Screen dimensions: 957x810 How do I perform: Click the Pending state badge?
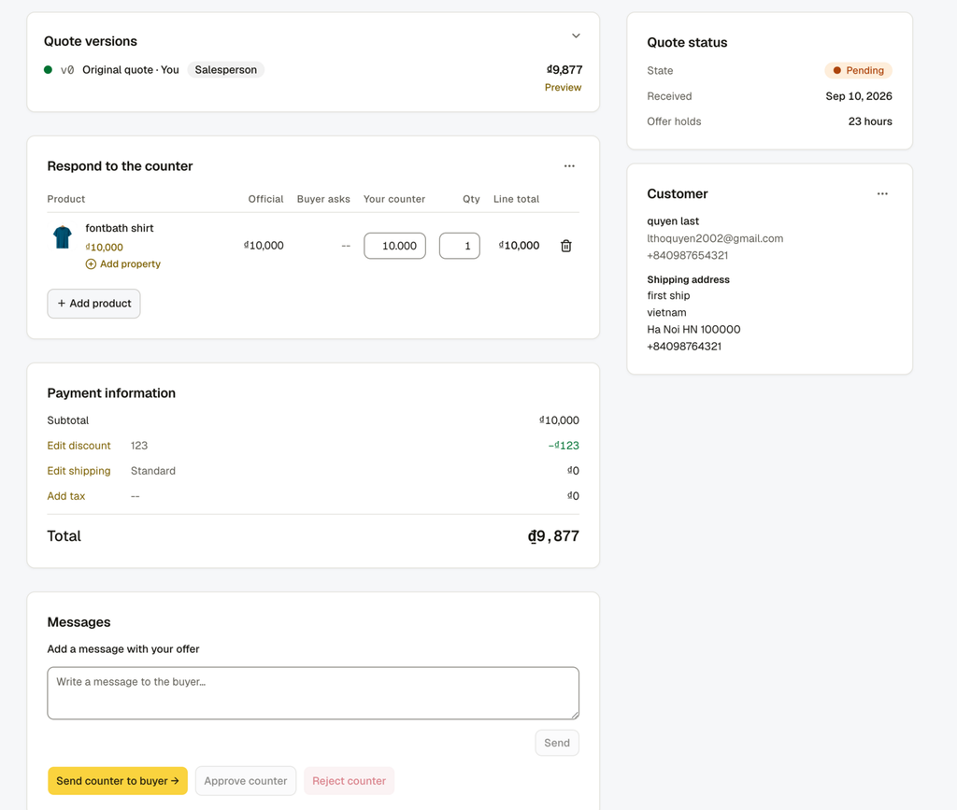pyautogui.click(x=858, y=70)
